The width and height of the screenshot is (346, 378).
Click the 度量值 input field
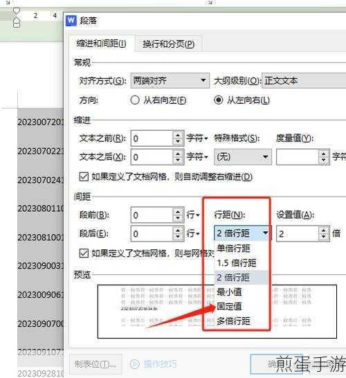pyautogui.click(x=298, y=157)
